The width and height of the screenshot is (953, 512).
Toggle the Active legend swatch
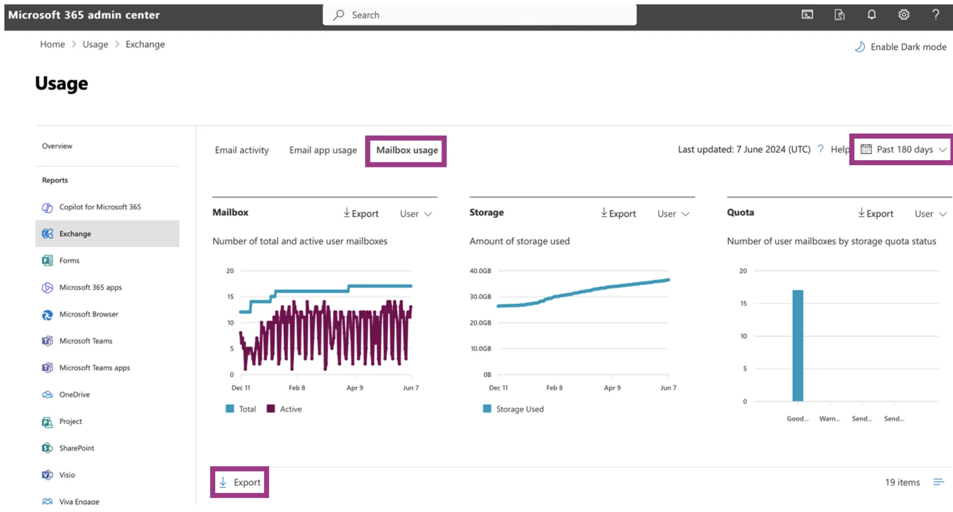click(271, 408)
